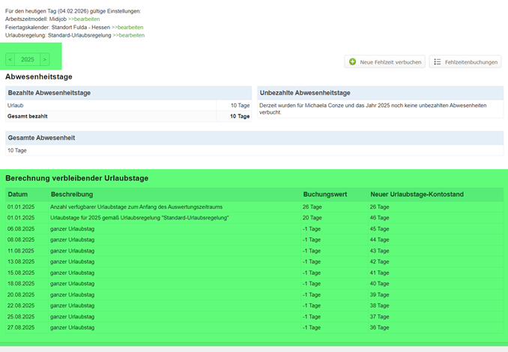The width and height of the screenshot is (508, 352).
Task: Click the Buchungswert column header
Action: [x=324, y=194]
